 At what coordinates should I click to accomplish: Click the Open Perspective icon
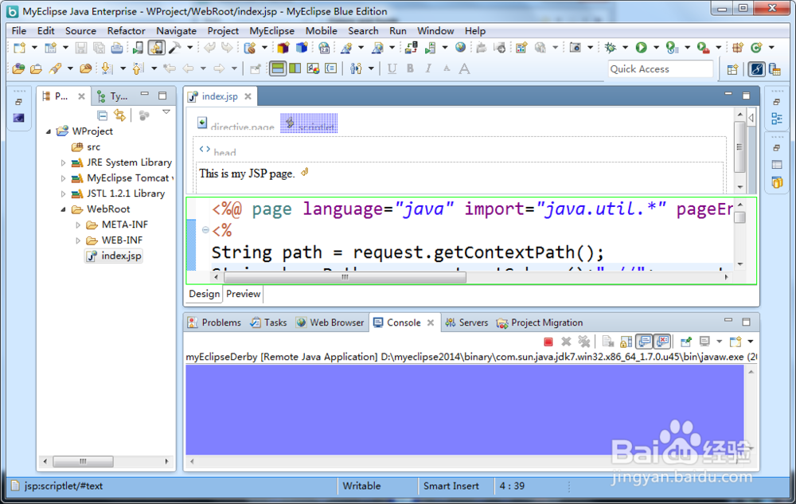tap(732, 69)
